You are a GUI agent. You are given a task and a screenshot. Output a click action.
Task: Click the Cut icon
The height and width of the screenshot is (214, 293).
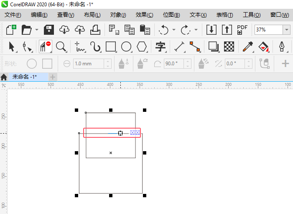point(114,30)
